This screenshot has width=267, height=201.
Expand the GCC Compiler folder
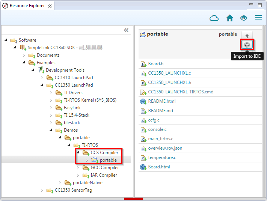point(78,168)
